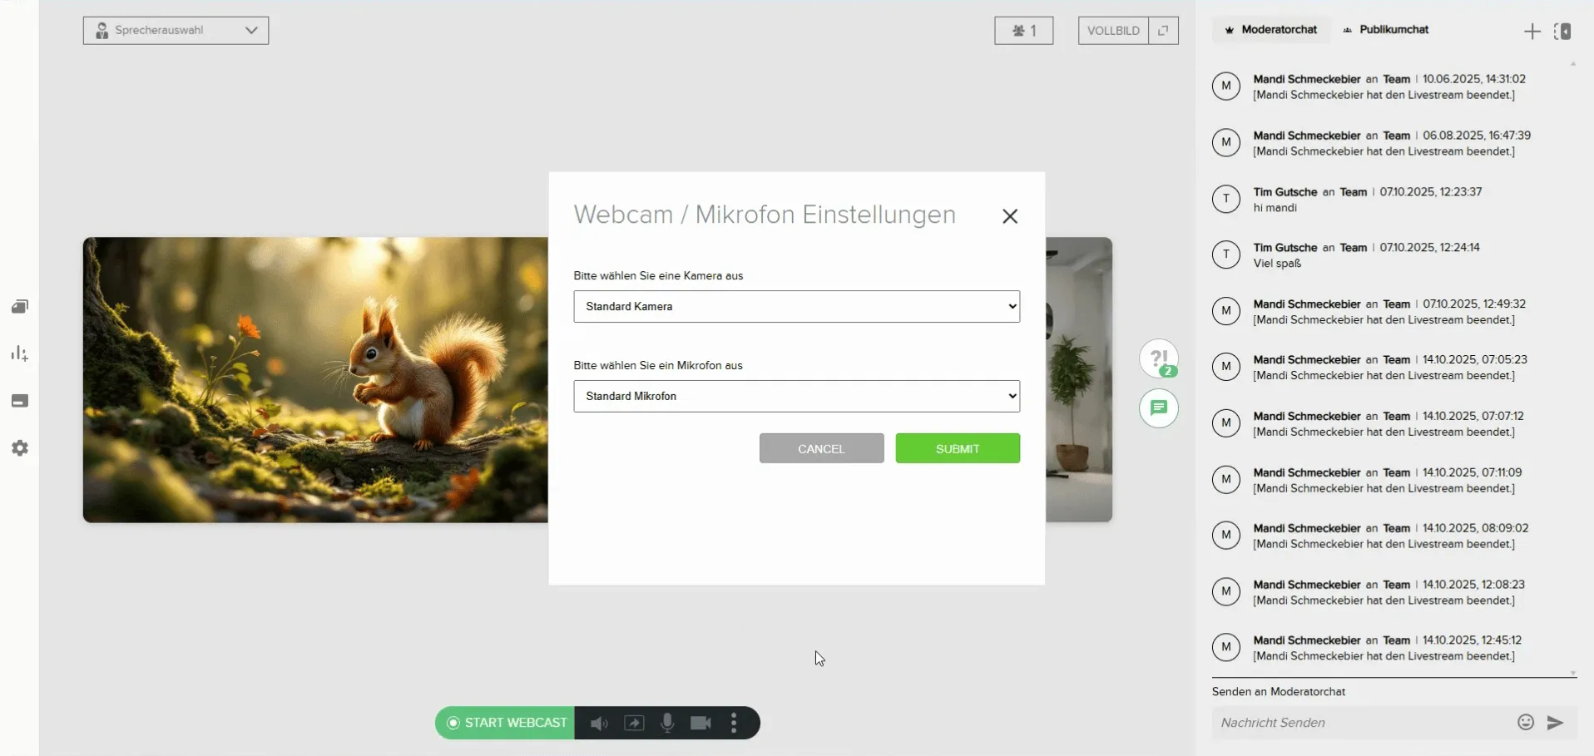Click the green chat message bubble
The height and width of the screenshot is (756, 1594).
(x=1158, y=408)
